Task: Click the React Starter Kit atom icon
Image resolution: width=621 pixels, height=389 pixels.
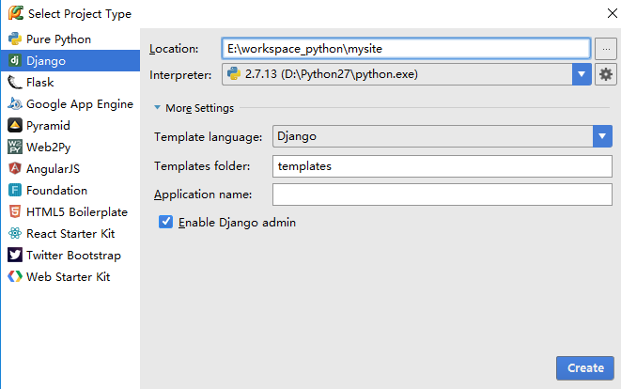Action: [x=15, y=233]
